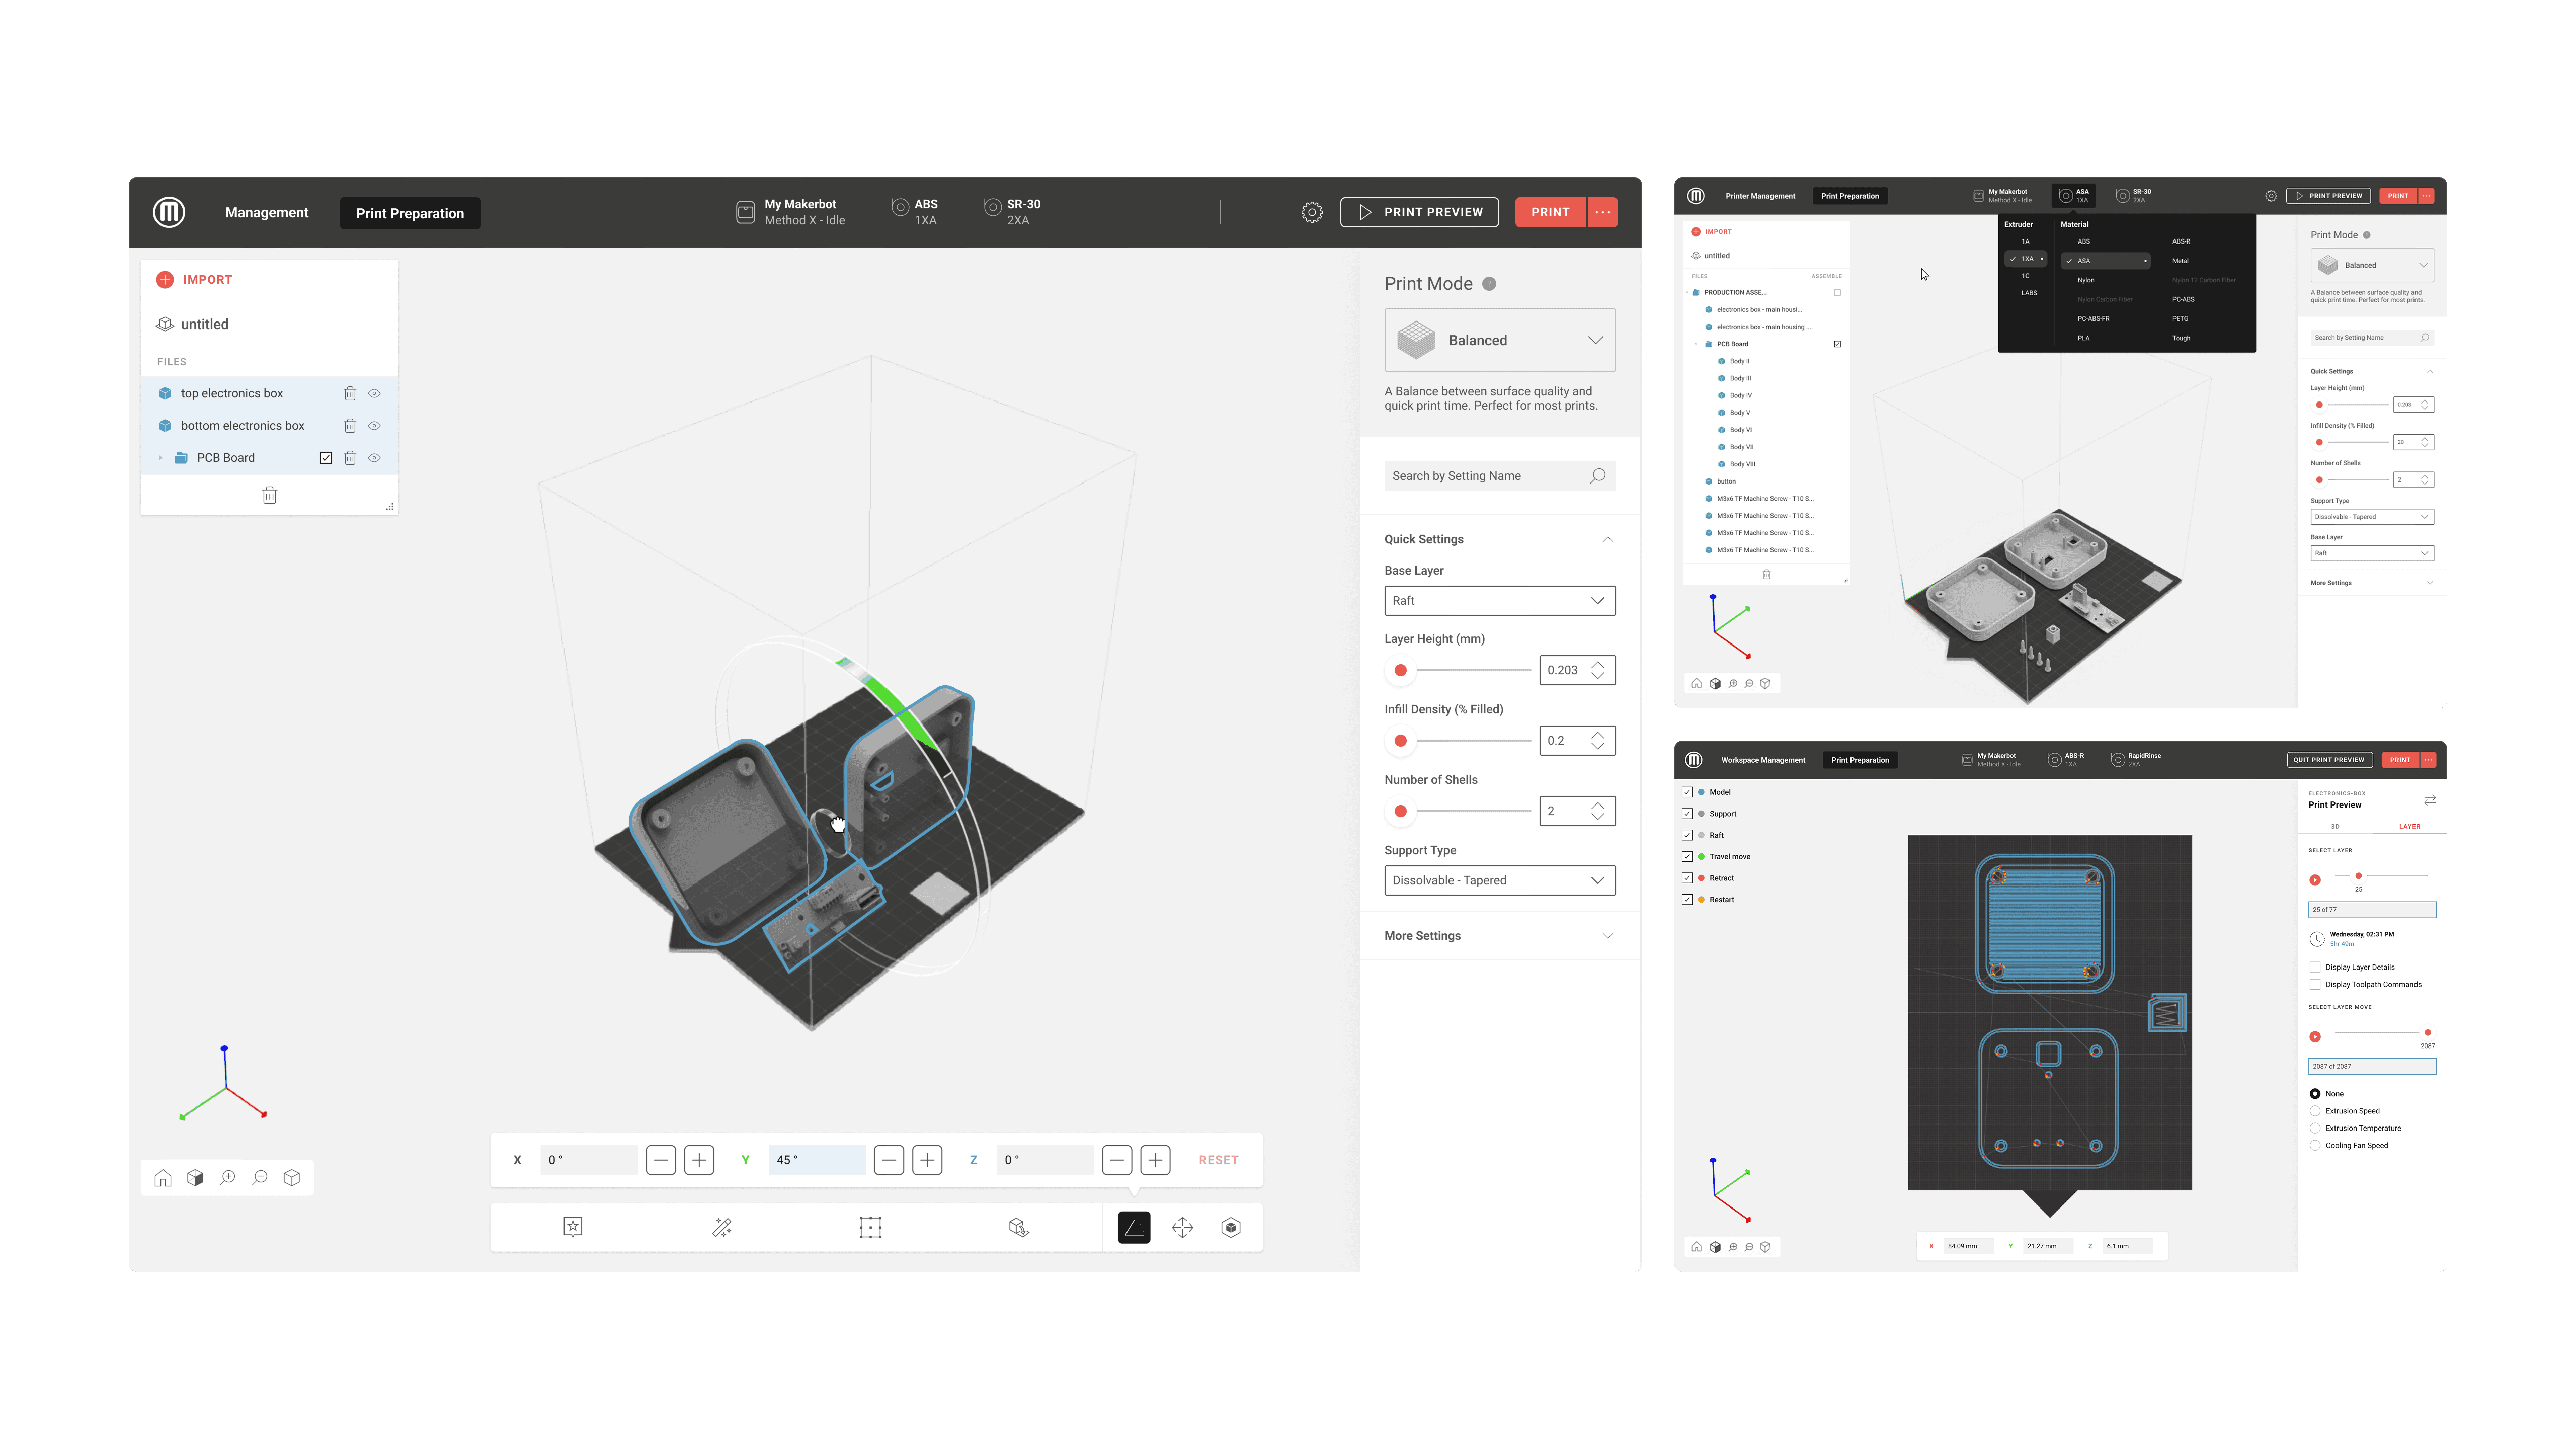Image resolution: width=2576 pixels, height=1449 pixels.
Task: Select the rotate/orient tool in bottom toolbar
Action: pyautogui.click(x=1133, y=1227)
